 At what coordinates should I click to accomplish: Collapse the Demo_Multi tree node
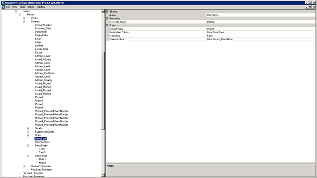click(x=28, y=156)
